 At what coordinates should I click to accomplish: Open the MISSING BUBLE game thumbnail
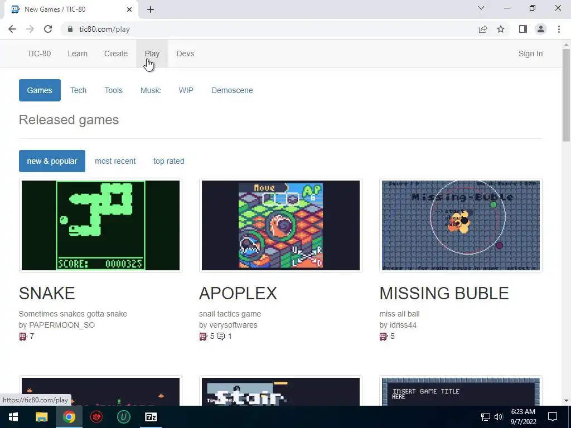461,225
